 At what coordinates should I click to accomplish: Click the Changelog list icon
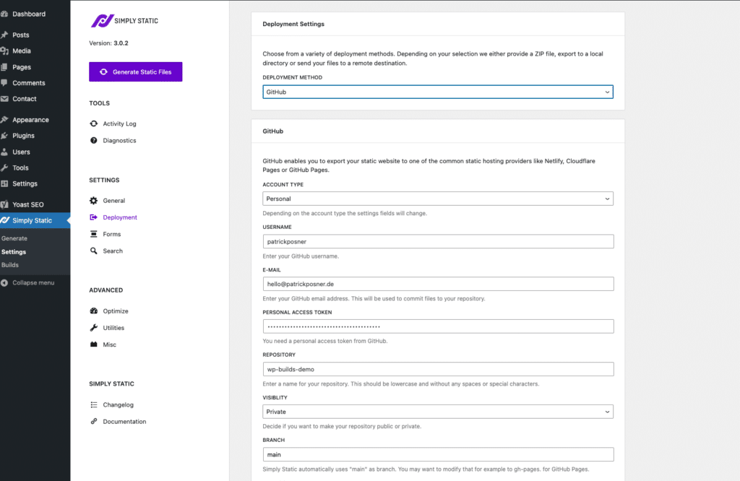tap(93, 404)
